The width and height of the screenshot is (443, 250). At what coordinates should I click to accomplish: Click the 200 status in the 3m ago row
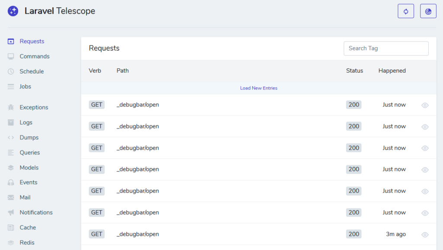[x=354, y=234]
